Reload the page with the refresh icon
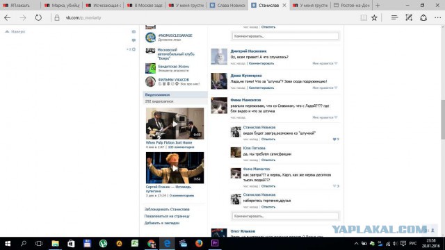The width and height of the screenshot is (445, 250). coord(38,17)
